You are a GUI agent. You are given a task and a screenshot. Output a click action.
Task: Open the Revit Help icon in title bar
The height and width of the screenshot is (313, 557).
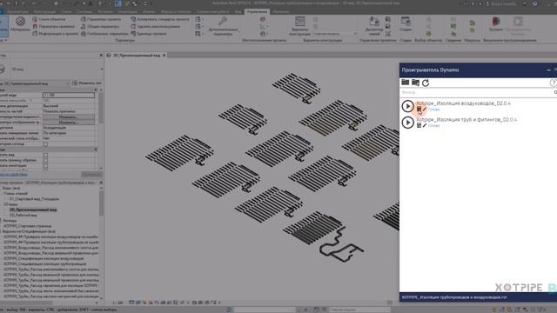click(535, 3)
